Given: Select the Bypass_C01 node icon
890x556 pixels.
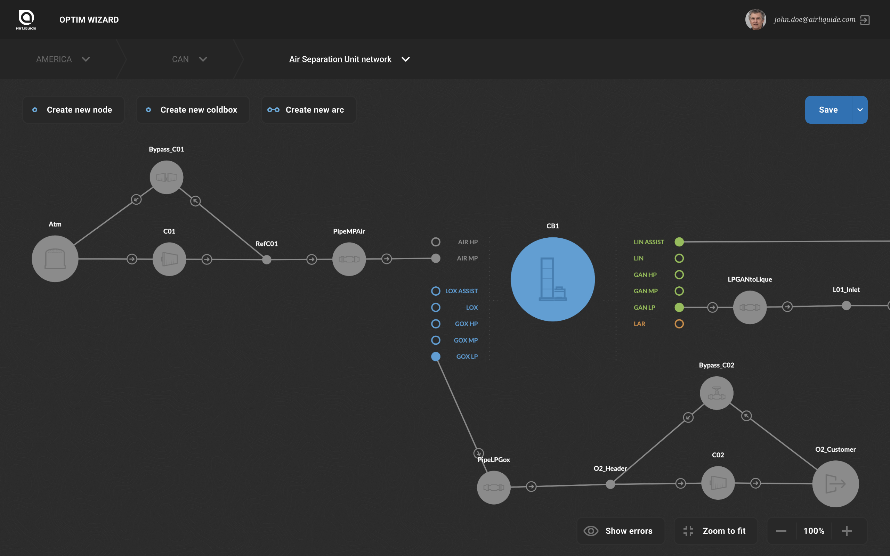Looking at the screenshot, I should coord(166,177).
